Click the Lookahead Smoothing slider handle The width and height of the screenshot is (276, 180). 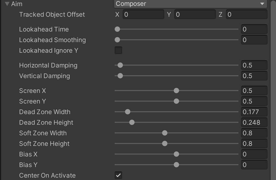[117, 40]
